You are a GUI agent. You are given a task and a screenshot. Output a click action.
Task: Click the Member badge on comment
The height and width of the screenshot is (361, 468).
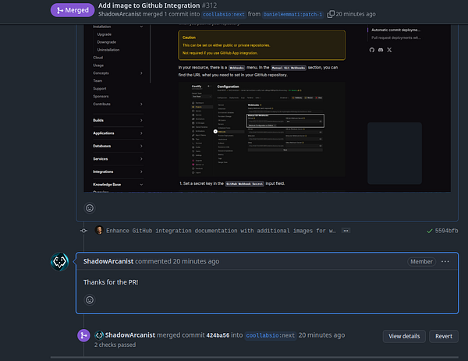[421, 262]
